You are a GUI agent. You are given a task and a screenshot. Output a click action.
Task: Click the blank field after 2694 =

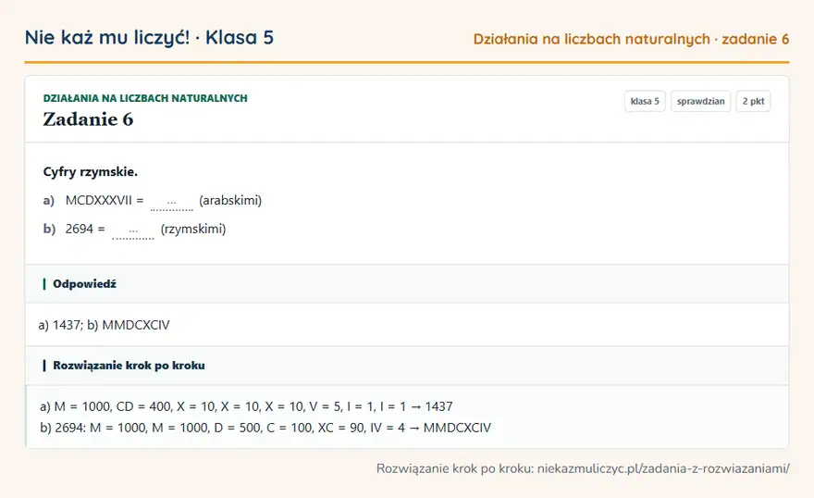pyautogui.click(x=133, y=230)
